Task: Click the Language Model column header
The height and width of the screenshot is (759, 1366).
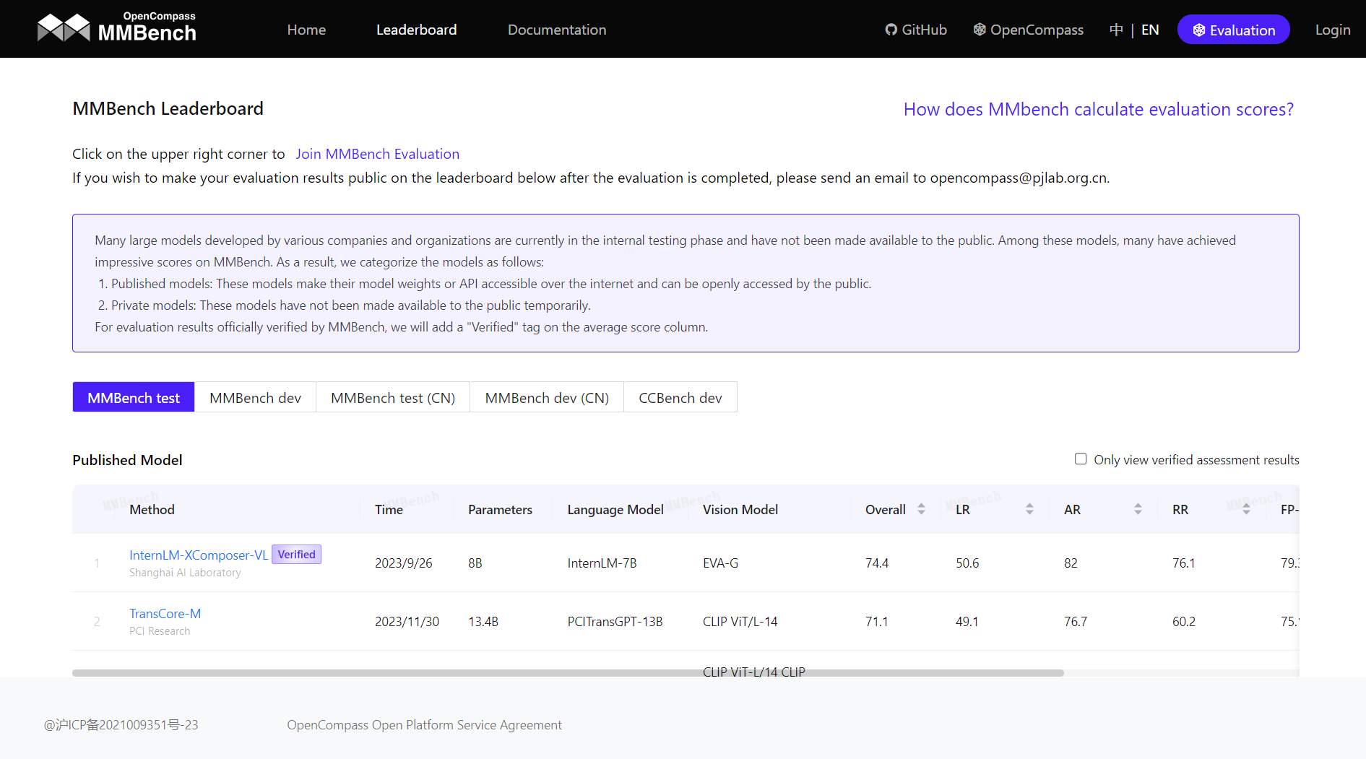Action: tap(615, 509)
